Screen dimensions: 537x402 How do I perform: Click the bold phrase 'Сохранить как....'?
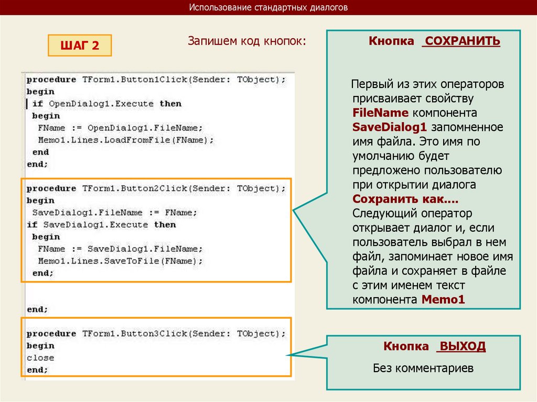[405, 199]
